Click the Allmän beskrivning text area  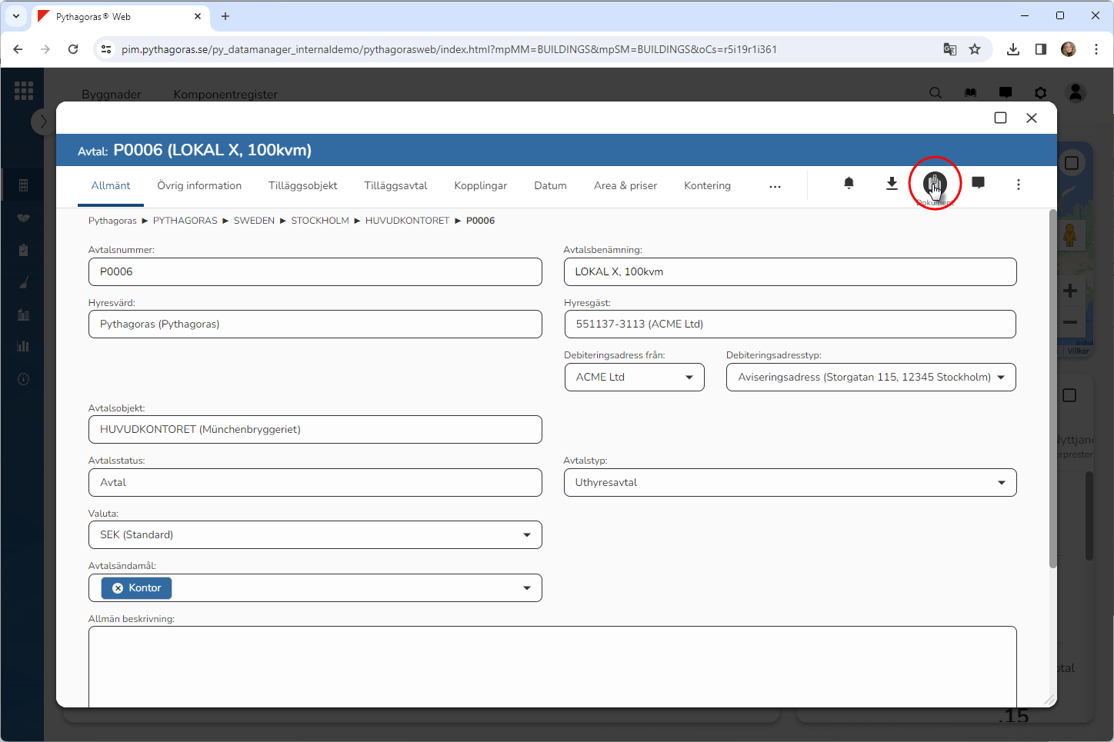(x=552, y=665)
